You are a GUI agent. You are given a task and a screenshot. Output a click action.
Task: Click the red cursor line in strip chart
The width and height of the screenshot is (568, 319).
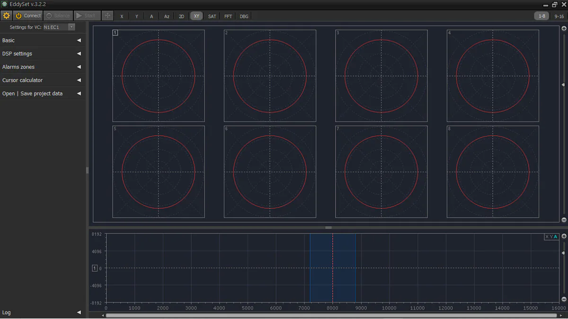[333, 268]
